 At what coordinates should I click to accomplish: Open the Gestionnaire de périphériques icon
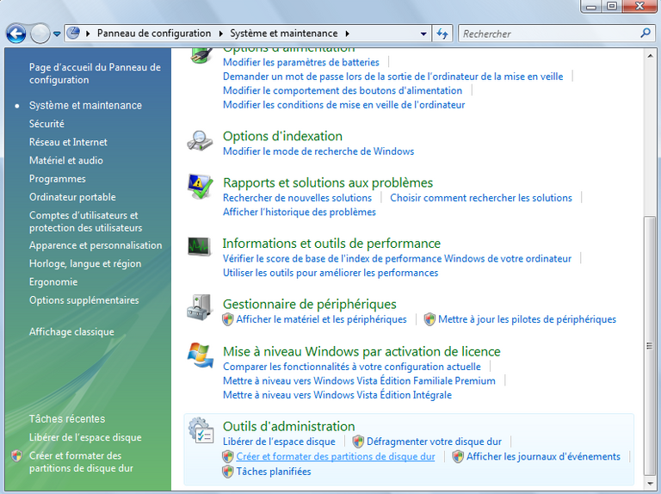point(199,307)
